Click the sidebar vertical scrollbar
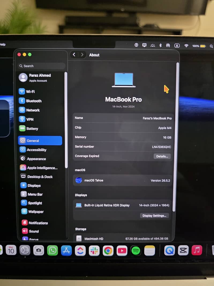This screenshot has width=214, height=286. tap(66, 120)
